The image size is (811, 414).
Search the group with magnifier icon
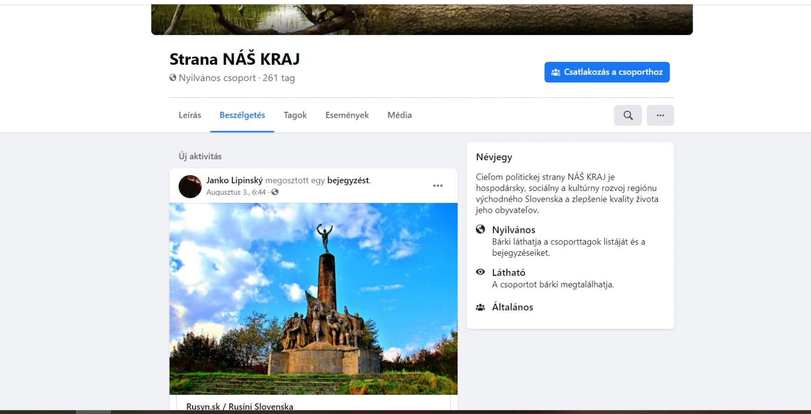628,115
